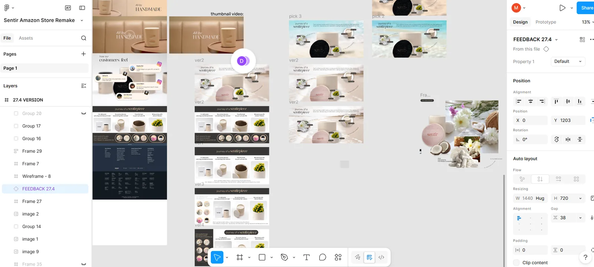Add a new page with plus icon

[84, 54]
